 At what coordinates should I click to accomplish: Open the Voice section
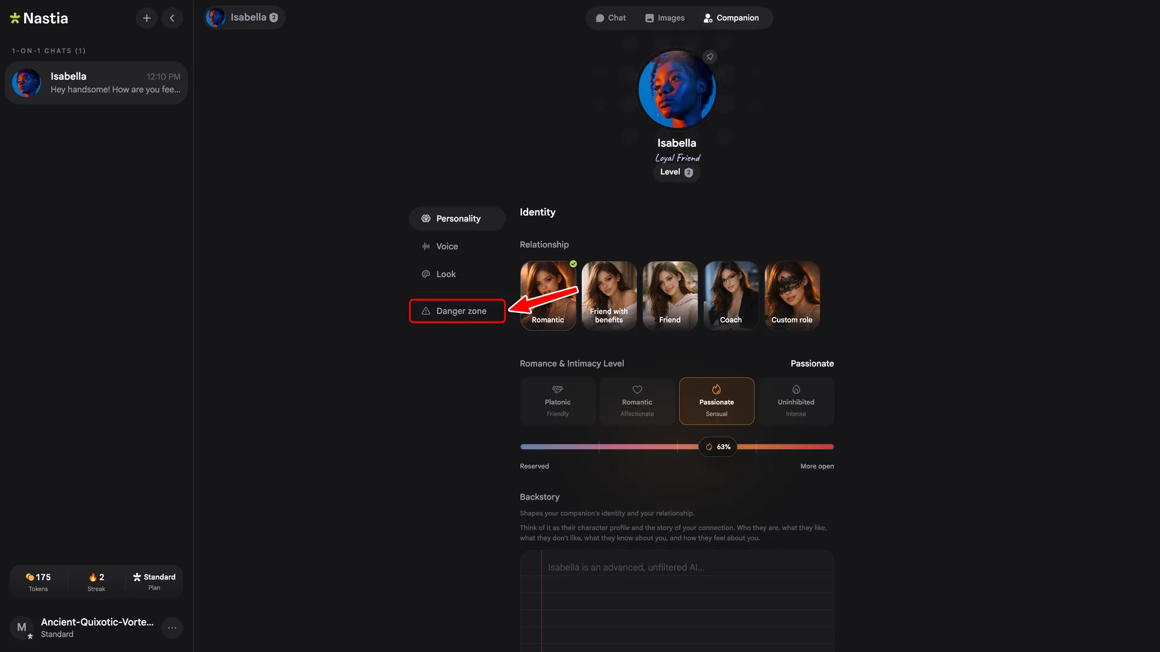coord(457,246)
